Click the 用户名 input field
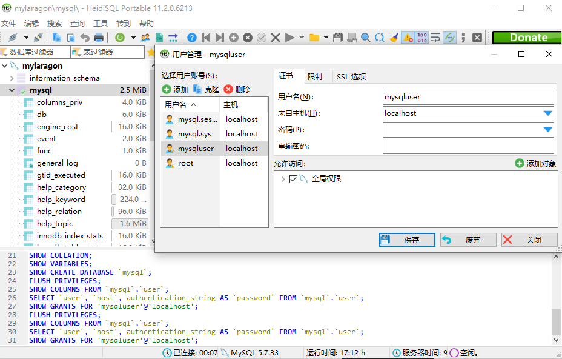 [x=468, y=97]
